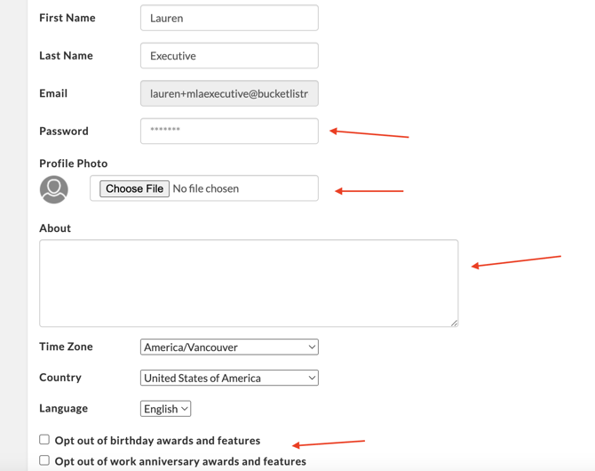Viewport: 595px width, 471px height.
Task: Enable opt out of birthday awards
Action: tap(44, 440)
